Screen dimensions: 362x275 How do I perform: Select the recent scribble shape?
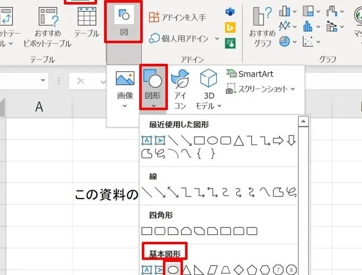click(x=160, y=153)
